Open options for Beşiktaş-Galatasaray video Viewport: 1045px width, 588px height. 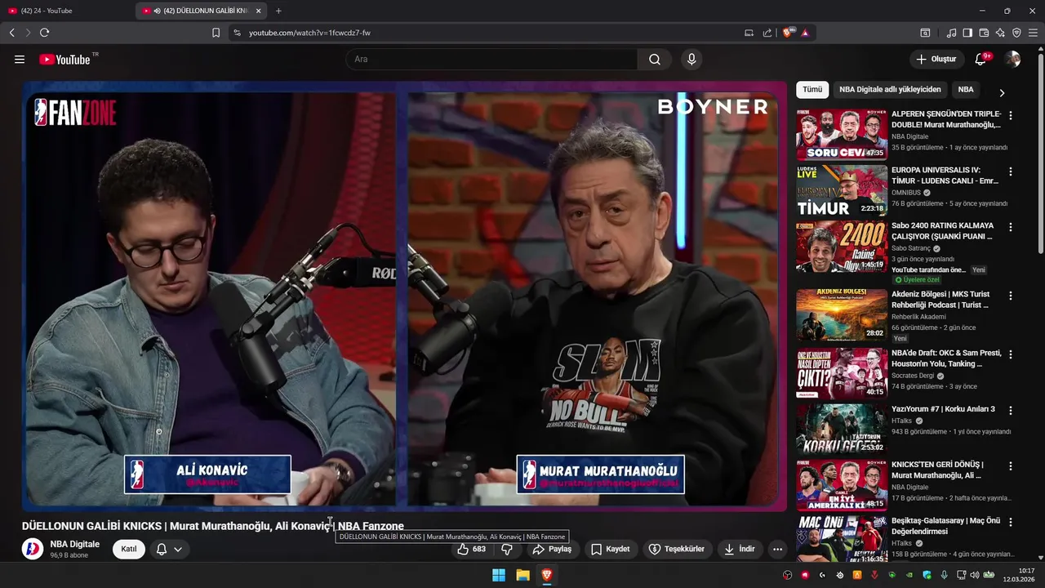[x=1011, y=521]
